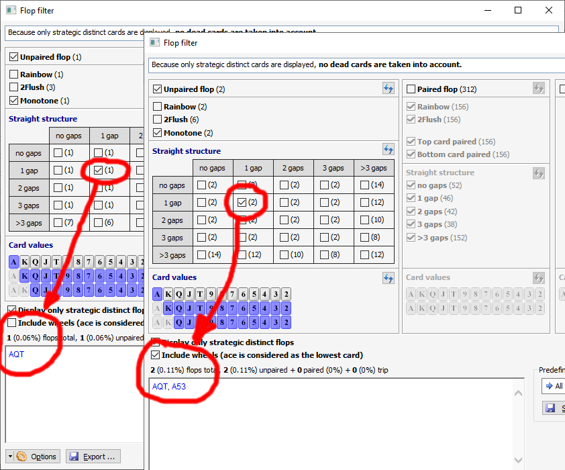The image size is (565, 470).
Task: Click the 'A53' flop in the results
Action: pyautogui.click(x=178, y=386)
